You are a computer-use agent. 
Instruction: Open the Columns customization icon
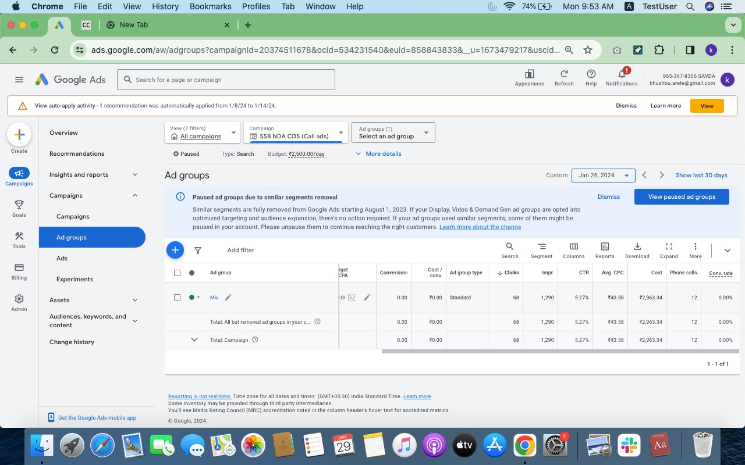[x=573, y=247]
